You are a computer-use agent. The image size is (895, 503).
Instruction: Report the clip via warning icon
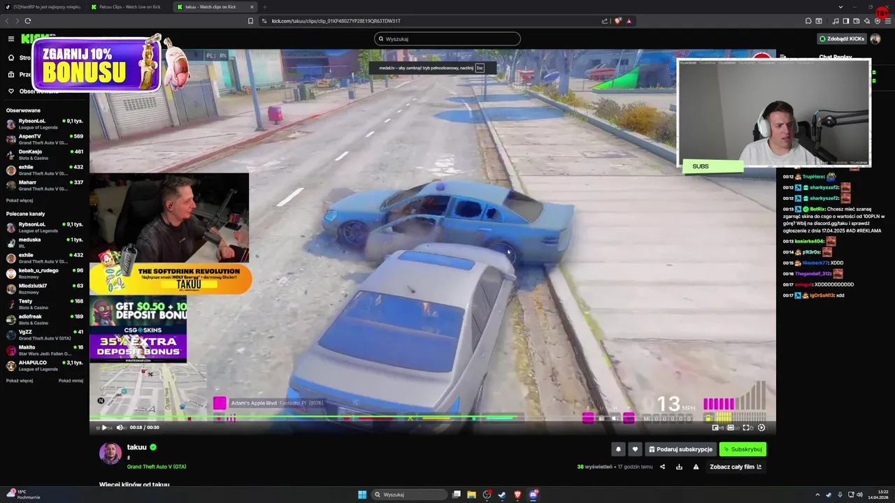click(696, 467)
